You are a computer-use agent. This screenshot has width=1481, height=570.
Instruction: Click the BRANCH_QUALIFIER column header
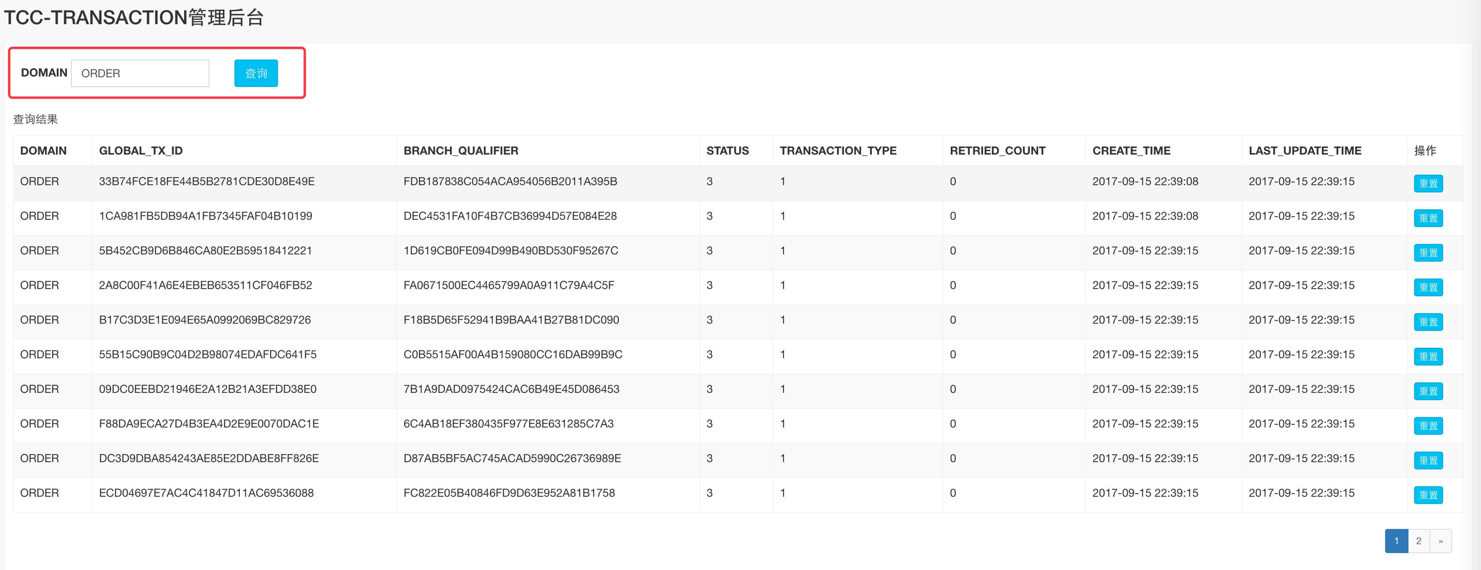pyautogui.click(x=460, y=151)
